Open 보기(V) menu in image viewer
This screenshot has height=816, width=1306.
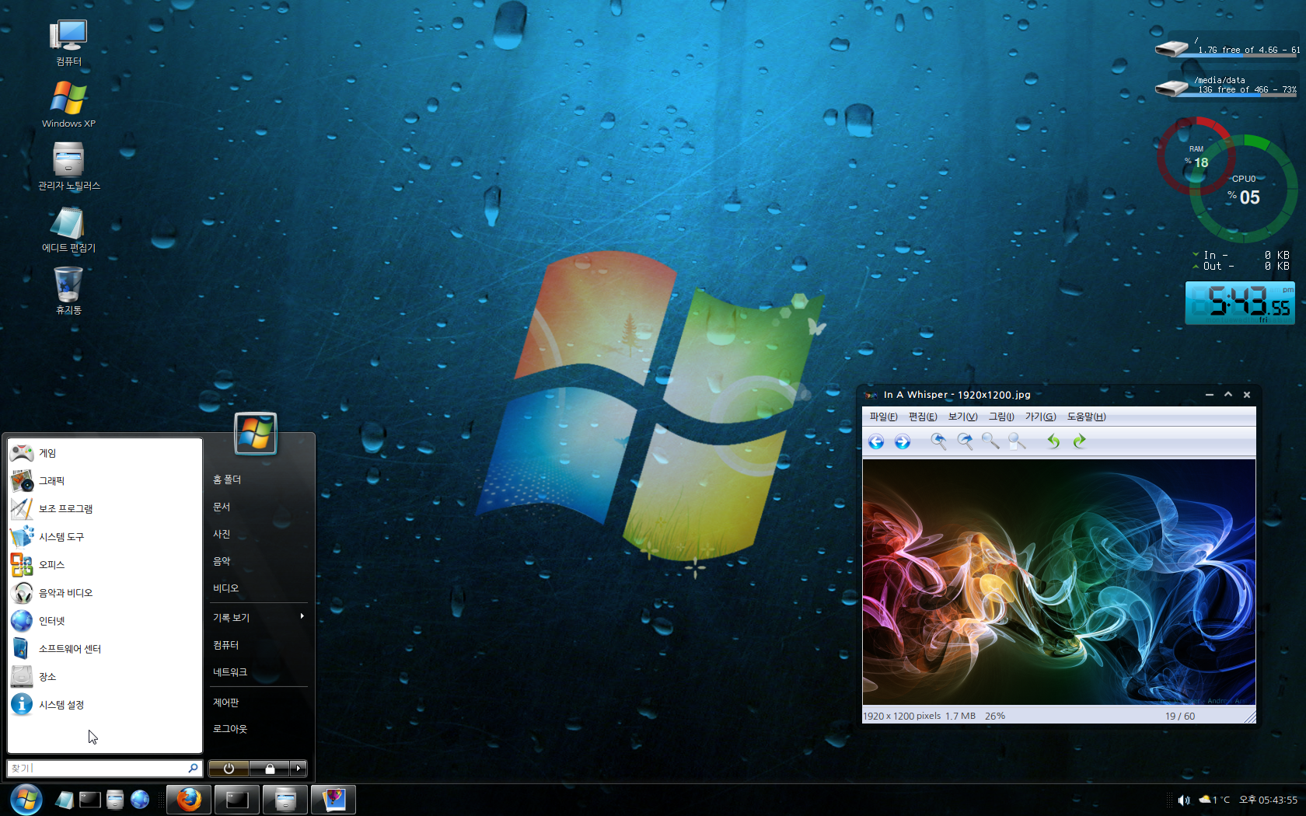(x=962, y=417)
